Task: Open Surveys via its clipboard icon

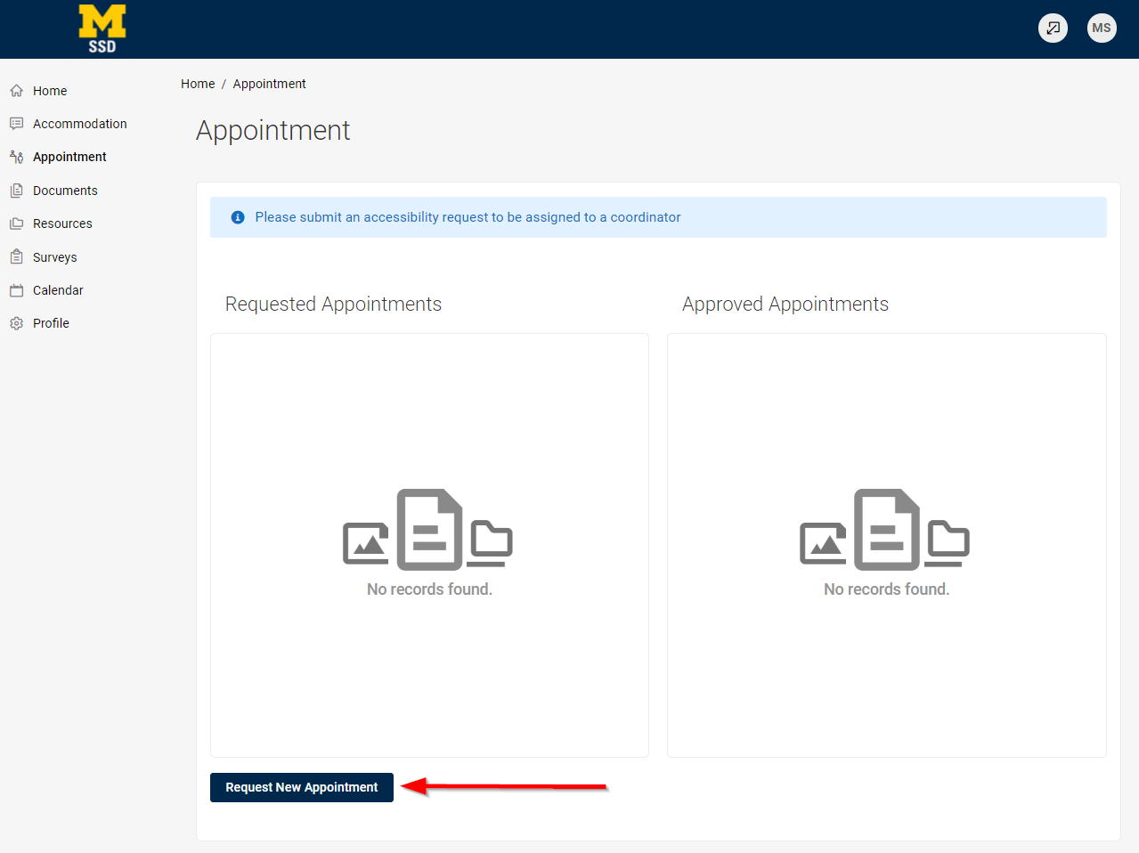Action: click(x=15, y=256)
